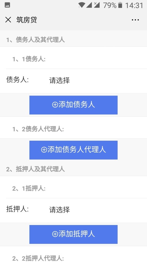The image size is (147, 262).
Task: Tap the 筑房贷 page title
Action: (27, 20)
